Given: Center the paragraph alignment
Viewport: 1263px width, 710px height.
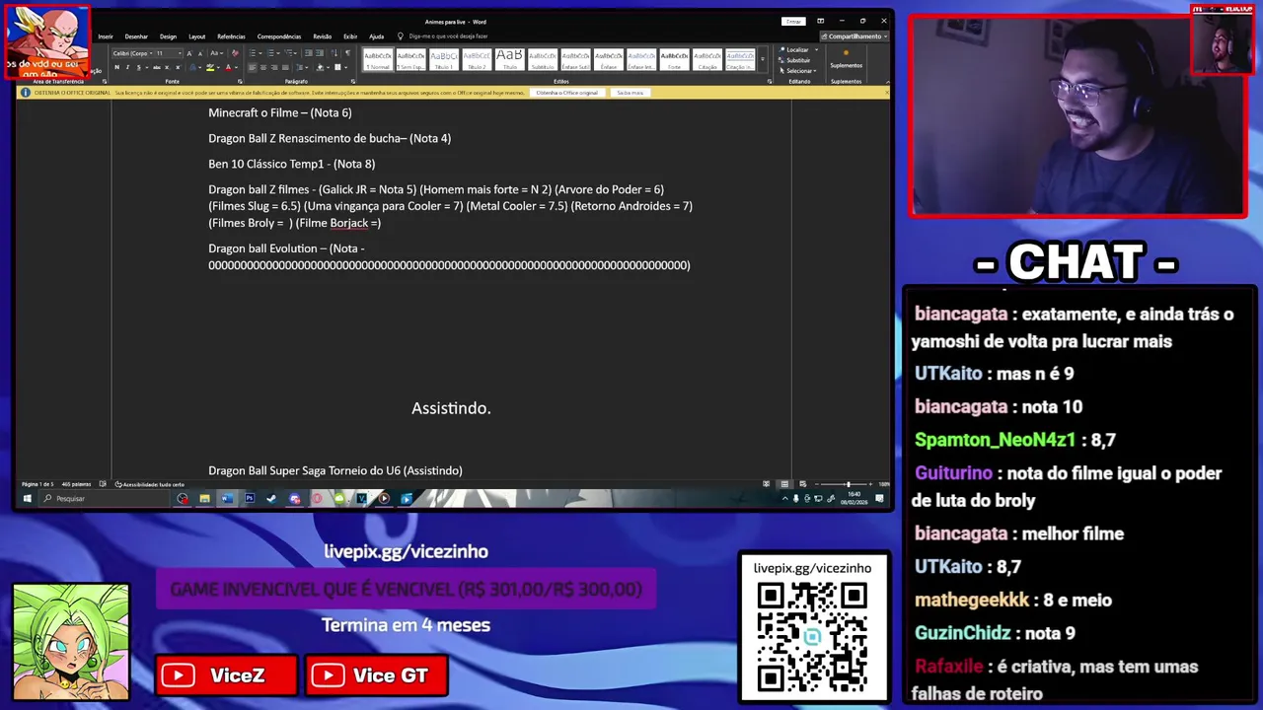Looking at the screenshot, I should coord(263,67).
